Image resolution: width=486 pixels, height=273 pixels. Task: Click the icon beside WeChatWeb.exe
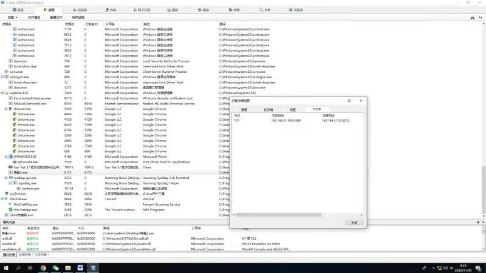10,204
